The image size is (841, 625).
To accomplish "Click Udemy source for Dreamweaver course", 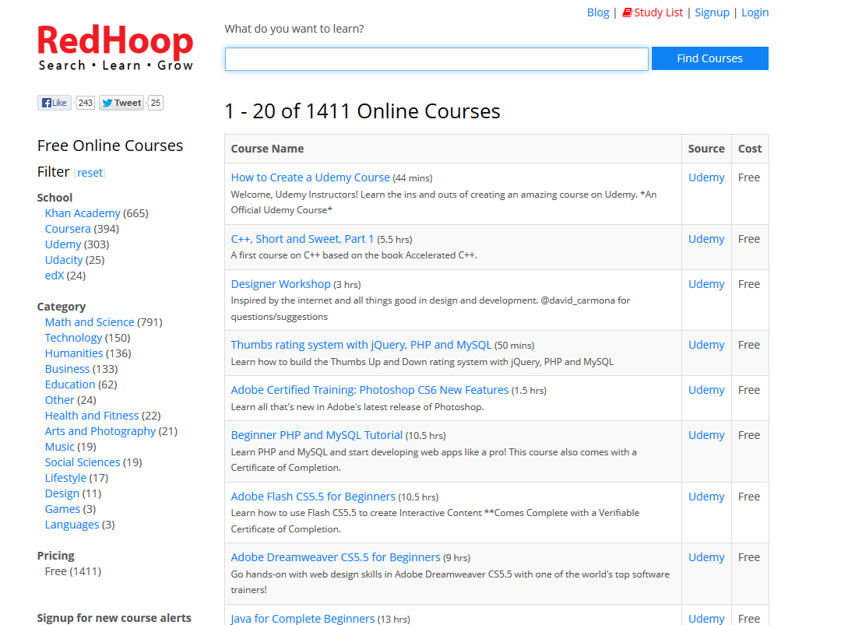I will tap(706, 557).
